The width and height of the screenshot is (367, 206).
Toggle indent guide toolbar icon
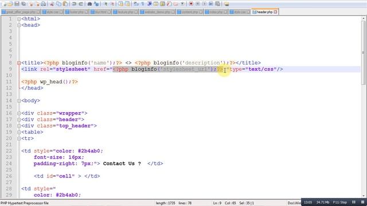tap(149, 4)
